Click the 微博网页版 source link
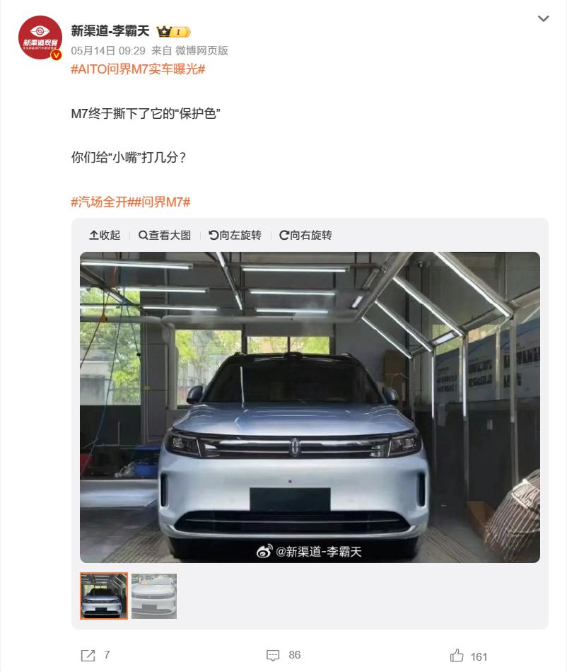Screen dimensions: 567x672 click(x=201, y=50)
